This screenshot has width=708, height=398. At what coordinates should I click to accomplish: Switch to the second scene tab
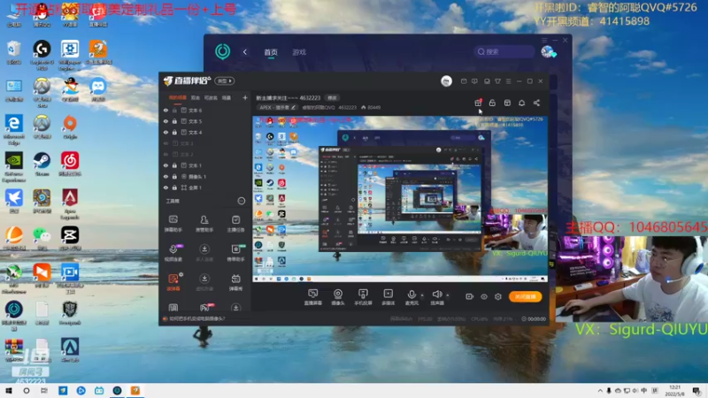pyautogui.click(x=195, y=97)
